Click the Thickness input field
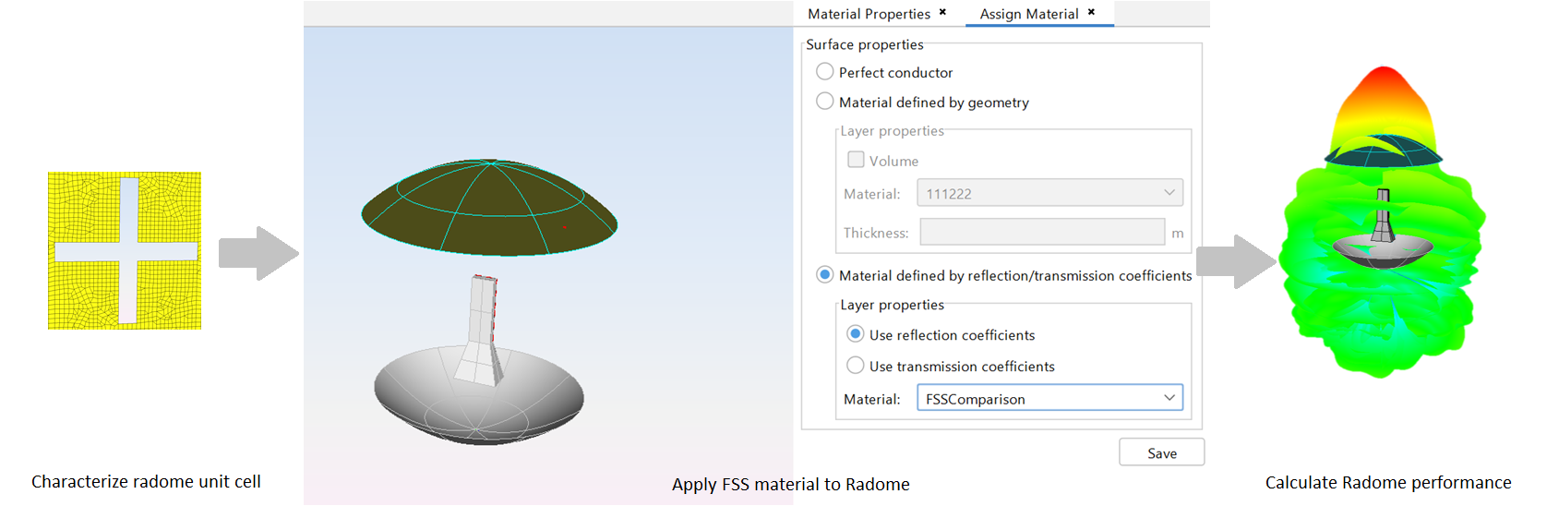Screen dimensions: 1547x506 pyautogui.click(x=1042, y=233)
